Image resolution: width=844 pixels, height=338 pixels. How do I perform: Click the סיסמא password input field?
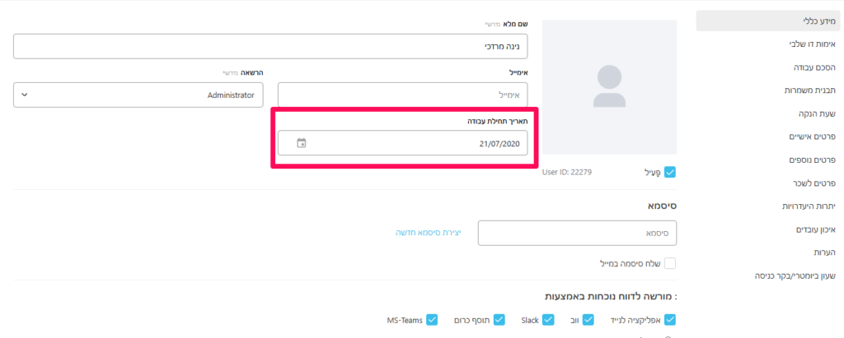point(577,233)
